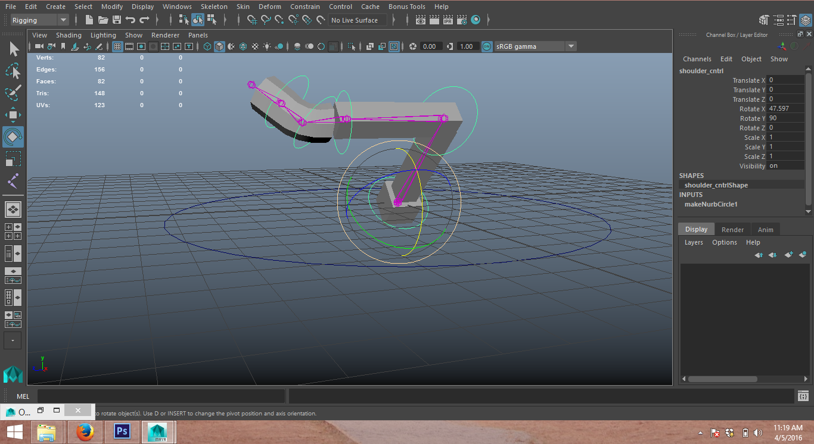Show the Modeling Toolkit panel

coord(764,20)
